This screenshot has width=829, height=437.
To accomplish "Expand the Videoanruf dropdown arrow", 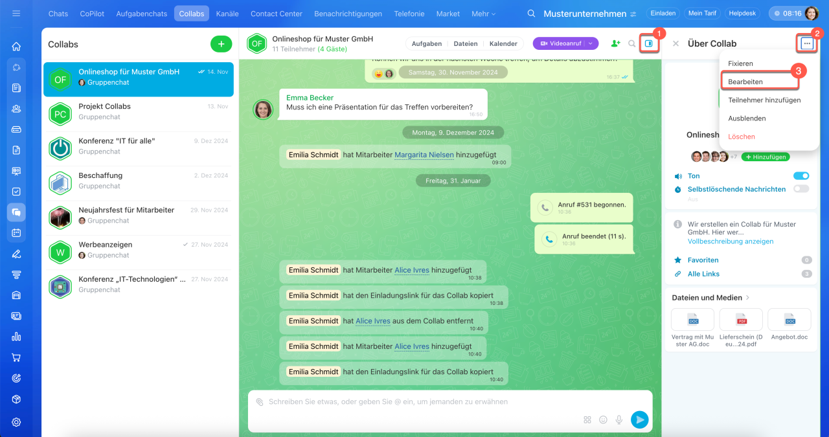I will coord(591,43).
